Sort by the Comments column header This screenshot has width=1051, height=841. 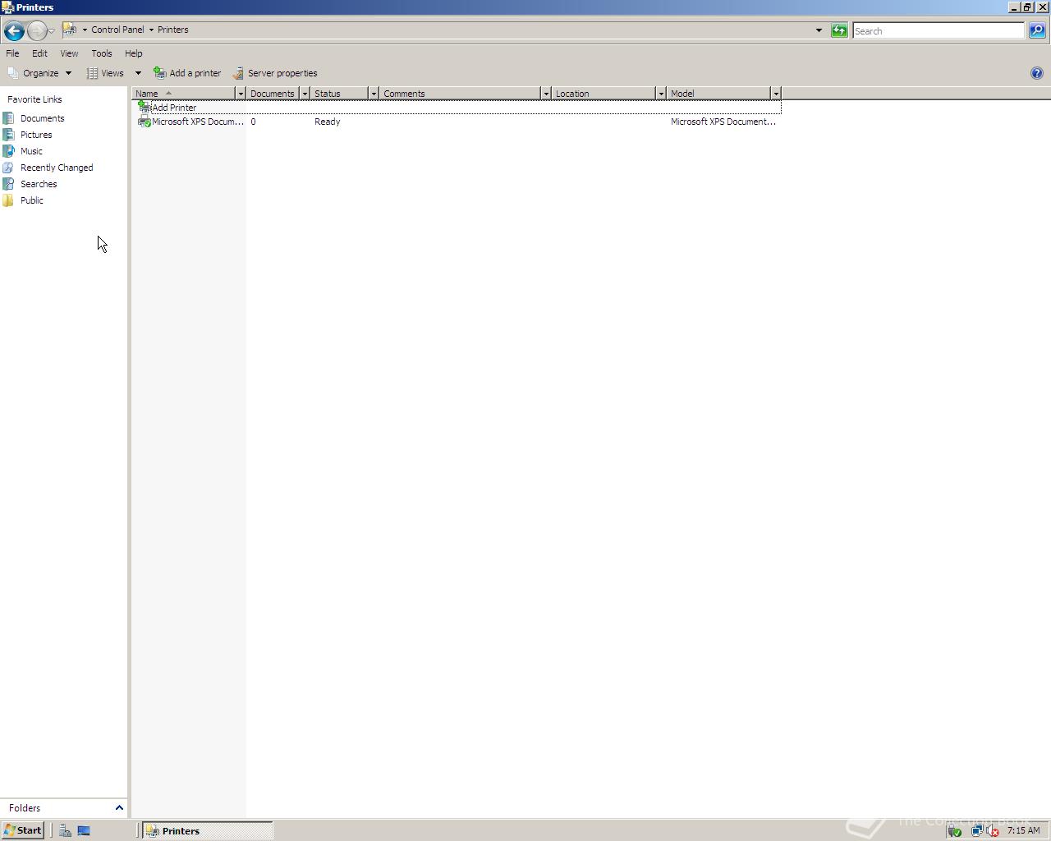pyautogui.click(x=461, y=94)
